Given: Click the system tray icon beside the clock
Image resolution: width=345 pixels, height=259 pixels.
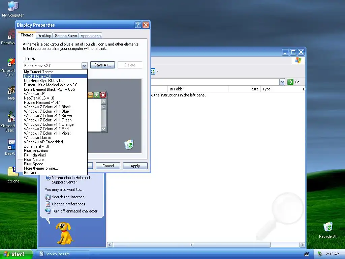Looking at the screenshot, I should pyautogui.click(x=320, y=254).
